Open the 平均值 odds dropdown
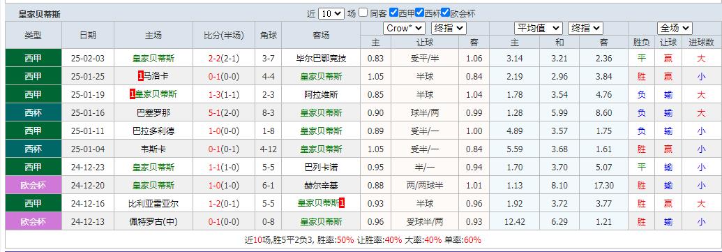This screenshot has width=722, height=252. [x=539, y=28]
